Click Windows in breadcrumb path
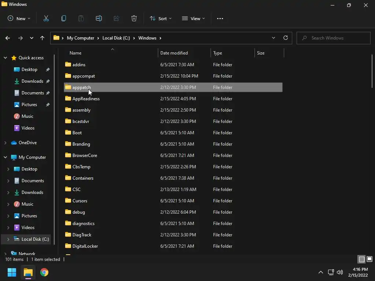Viewport: 375px width, 281px height. (x=147, y=38)
